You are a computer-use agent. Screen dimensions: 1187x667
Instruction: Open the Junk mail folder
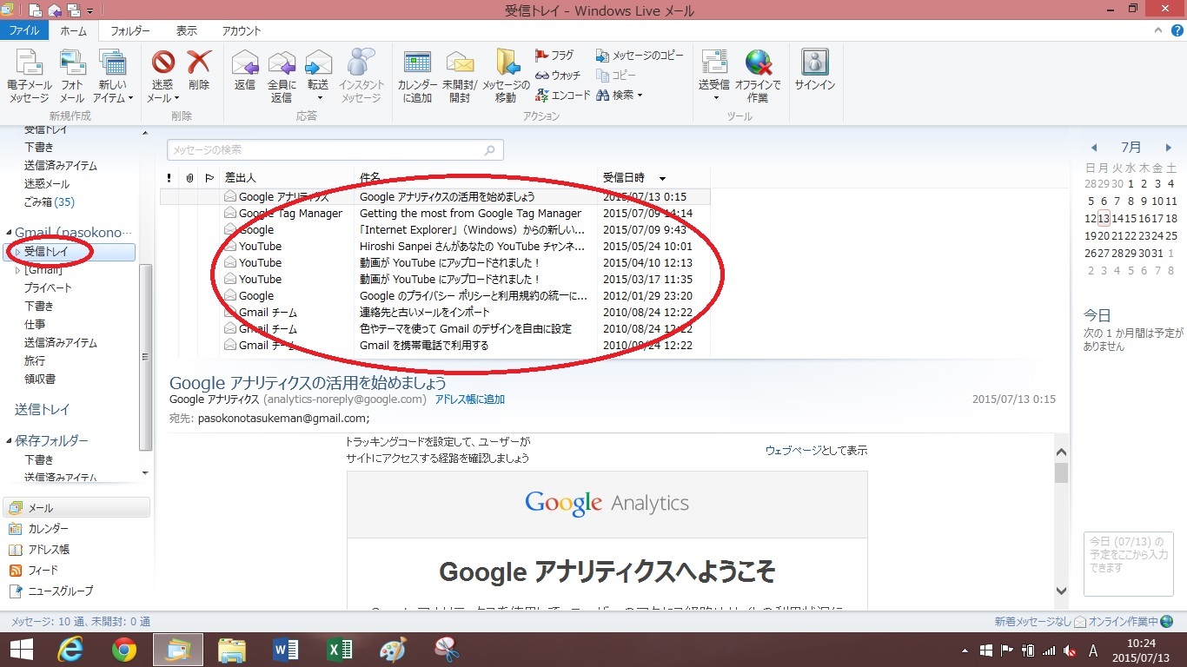[x=47, y=184]
